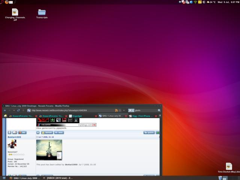This screenshot has height=180, width=240.
Task: Open the list-all-tabs button
Action: coord(160,116)
